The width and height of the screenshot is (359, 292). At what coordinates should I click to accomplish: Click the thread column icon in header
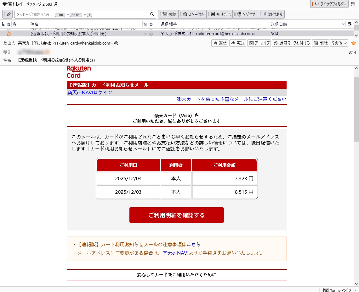pyautogui.click(x=3, y=24)
